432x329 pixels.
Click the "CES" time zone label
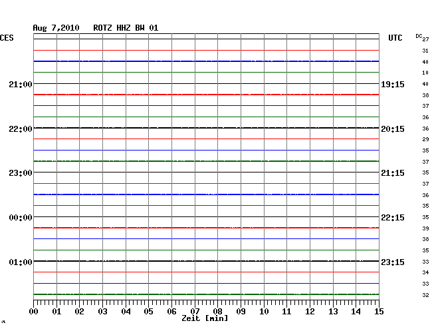click(7, 38)
